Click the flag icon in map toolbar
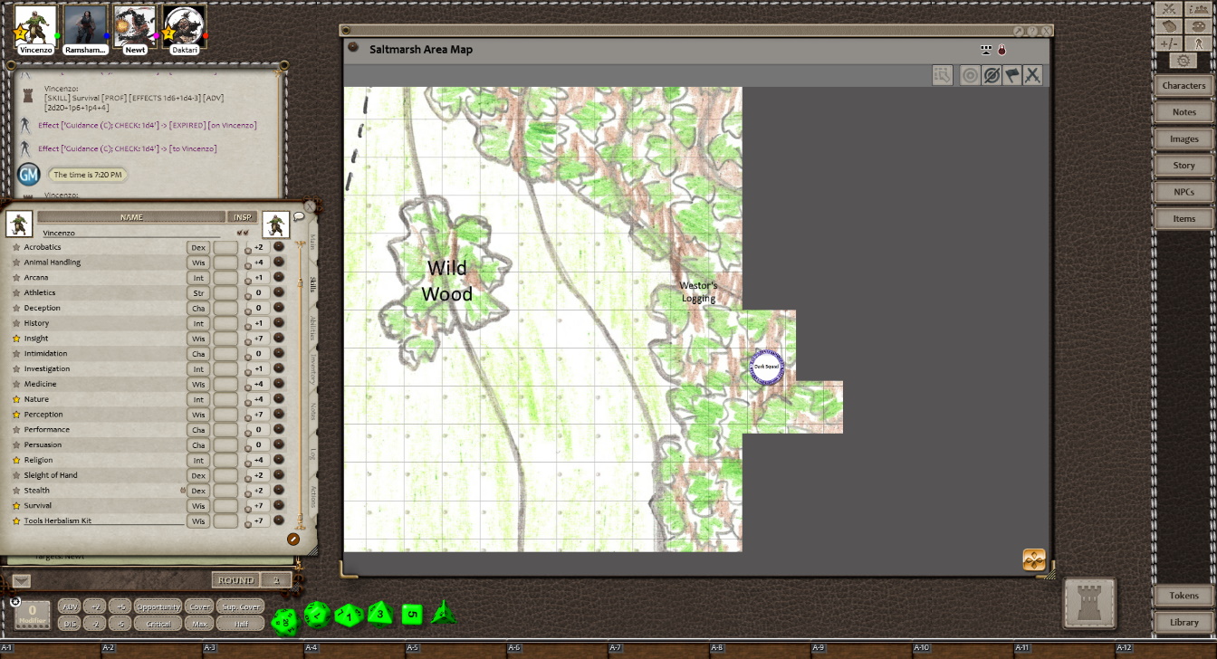 (1011, 75)
